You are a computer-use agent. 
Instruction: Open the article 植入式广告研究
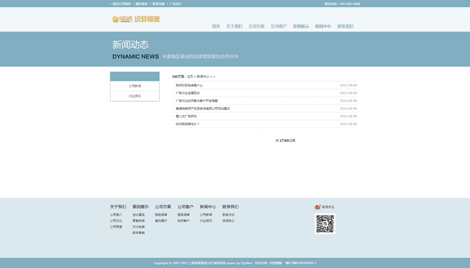point(186,116)
